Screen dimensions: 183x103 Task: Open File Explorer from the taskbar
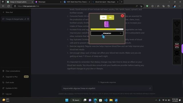click(x=111, y=100)
